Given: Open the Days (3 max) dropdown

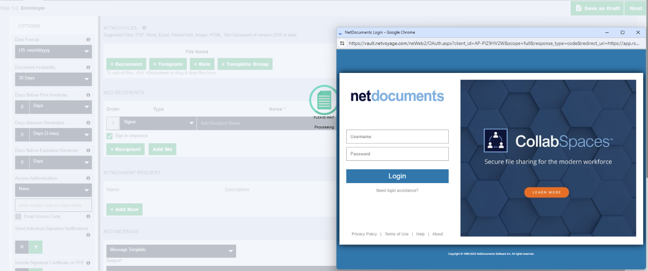Looking at the screenshot, I should pyautogui.click(x=61, y=135).
